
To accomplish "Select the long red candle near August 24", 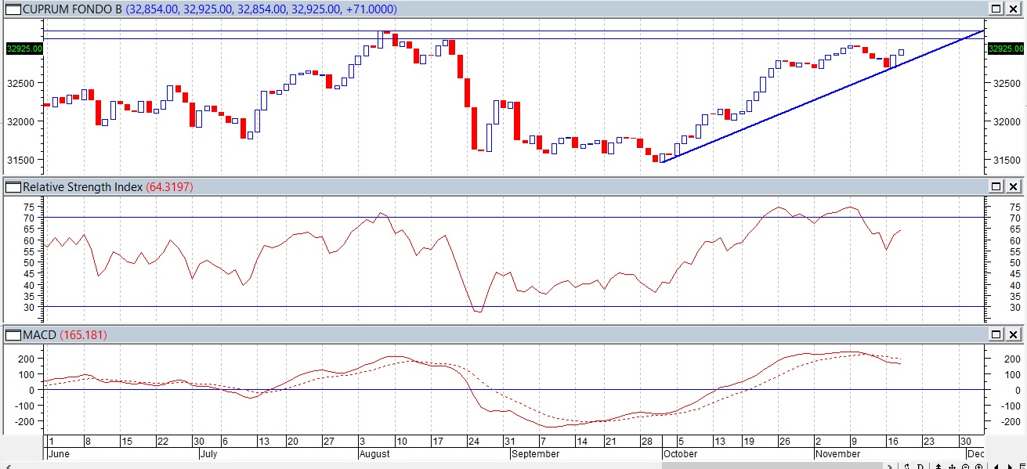I will 475,128.
